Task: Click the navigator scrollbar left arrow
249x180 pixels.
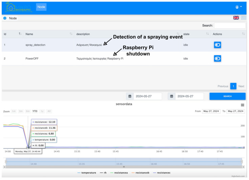Action: (x=4, y=167)
